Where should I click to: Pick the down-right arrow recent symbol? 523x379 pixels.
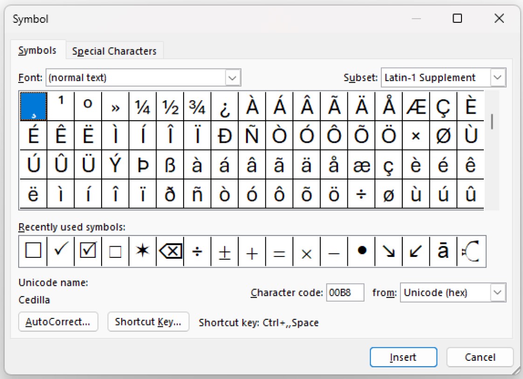pos(388,251)
